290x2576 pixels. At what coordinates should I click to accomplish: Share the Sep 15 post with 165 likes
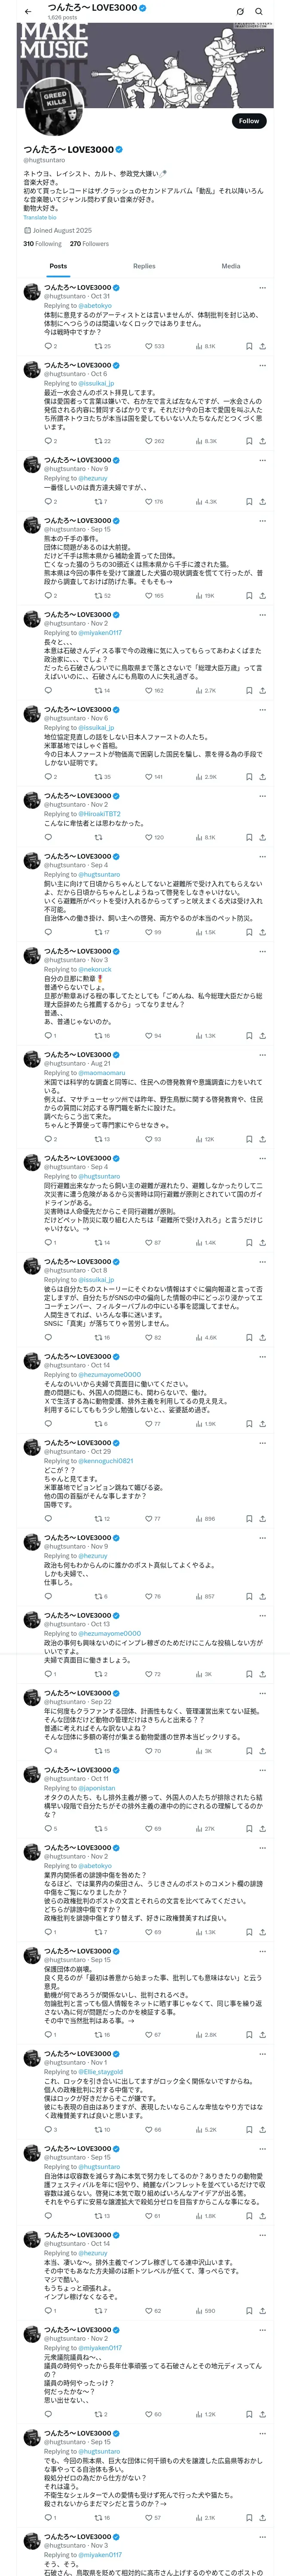point(263,596)
